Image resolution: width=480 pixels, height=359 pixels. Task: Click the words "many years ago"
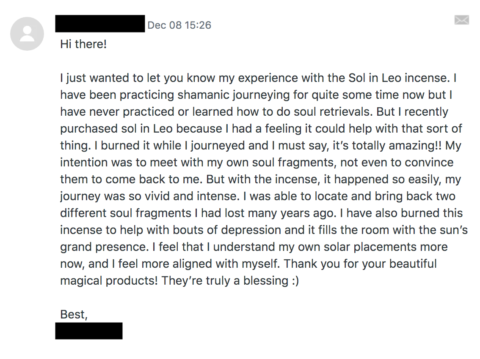point(292,213)
